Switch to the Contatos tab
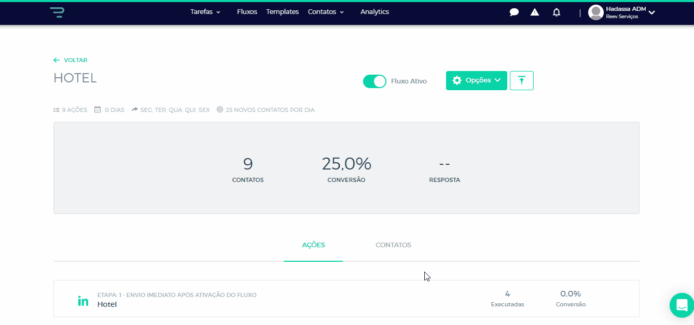Screen dimensions: 694x325 coord(393,245)
